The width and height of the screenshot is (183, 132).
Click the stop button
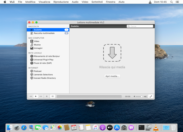(47, 96)
